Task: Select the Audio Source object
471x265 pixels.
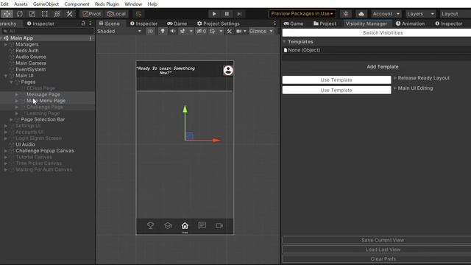Action: click(31, 57)
